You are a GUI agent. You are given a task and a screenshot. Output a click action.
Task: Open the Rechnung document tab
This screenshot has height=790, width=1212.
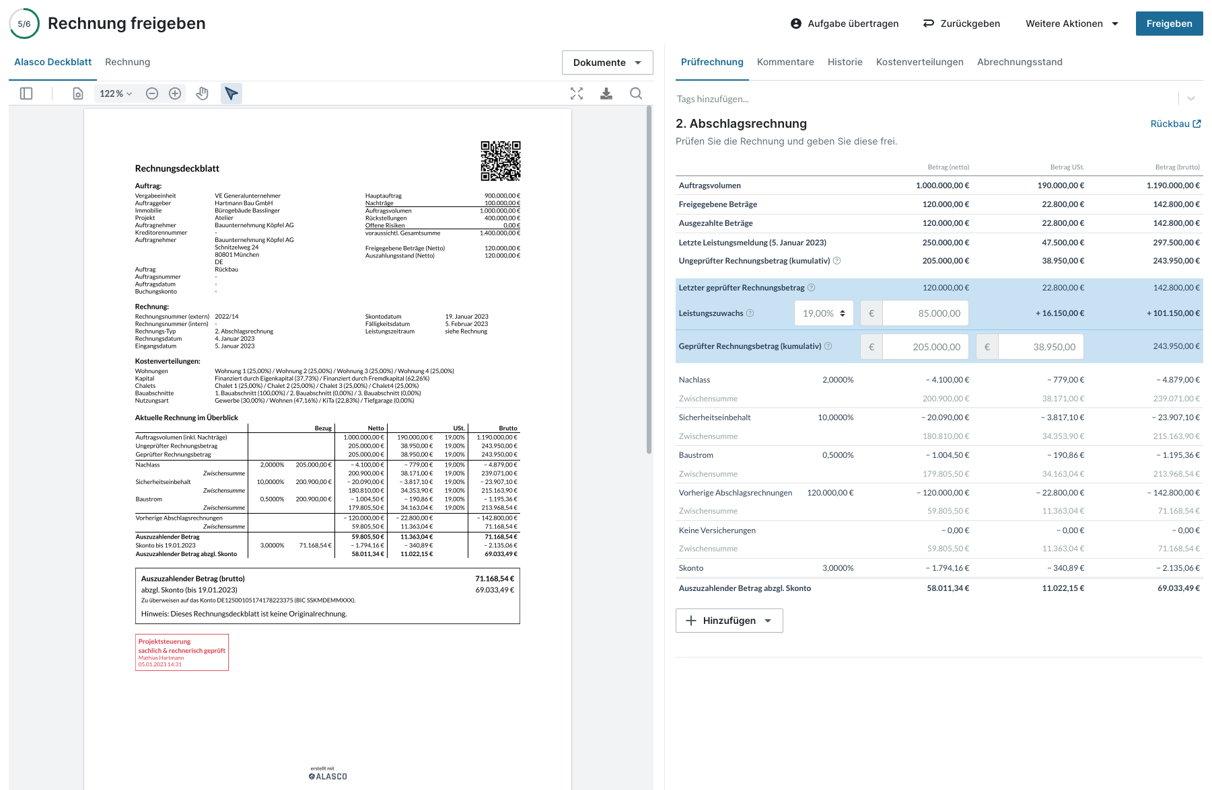point(127,62)
